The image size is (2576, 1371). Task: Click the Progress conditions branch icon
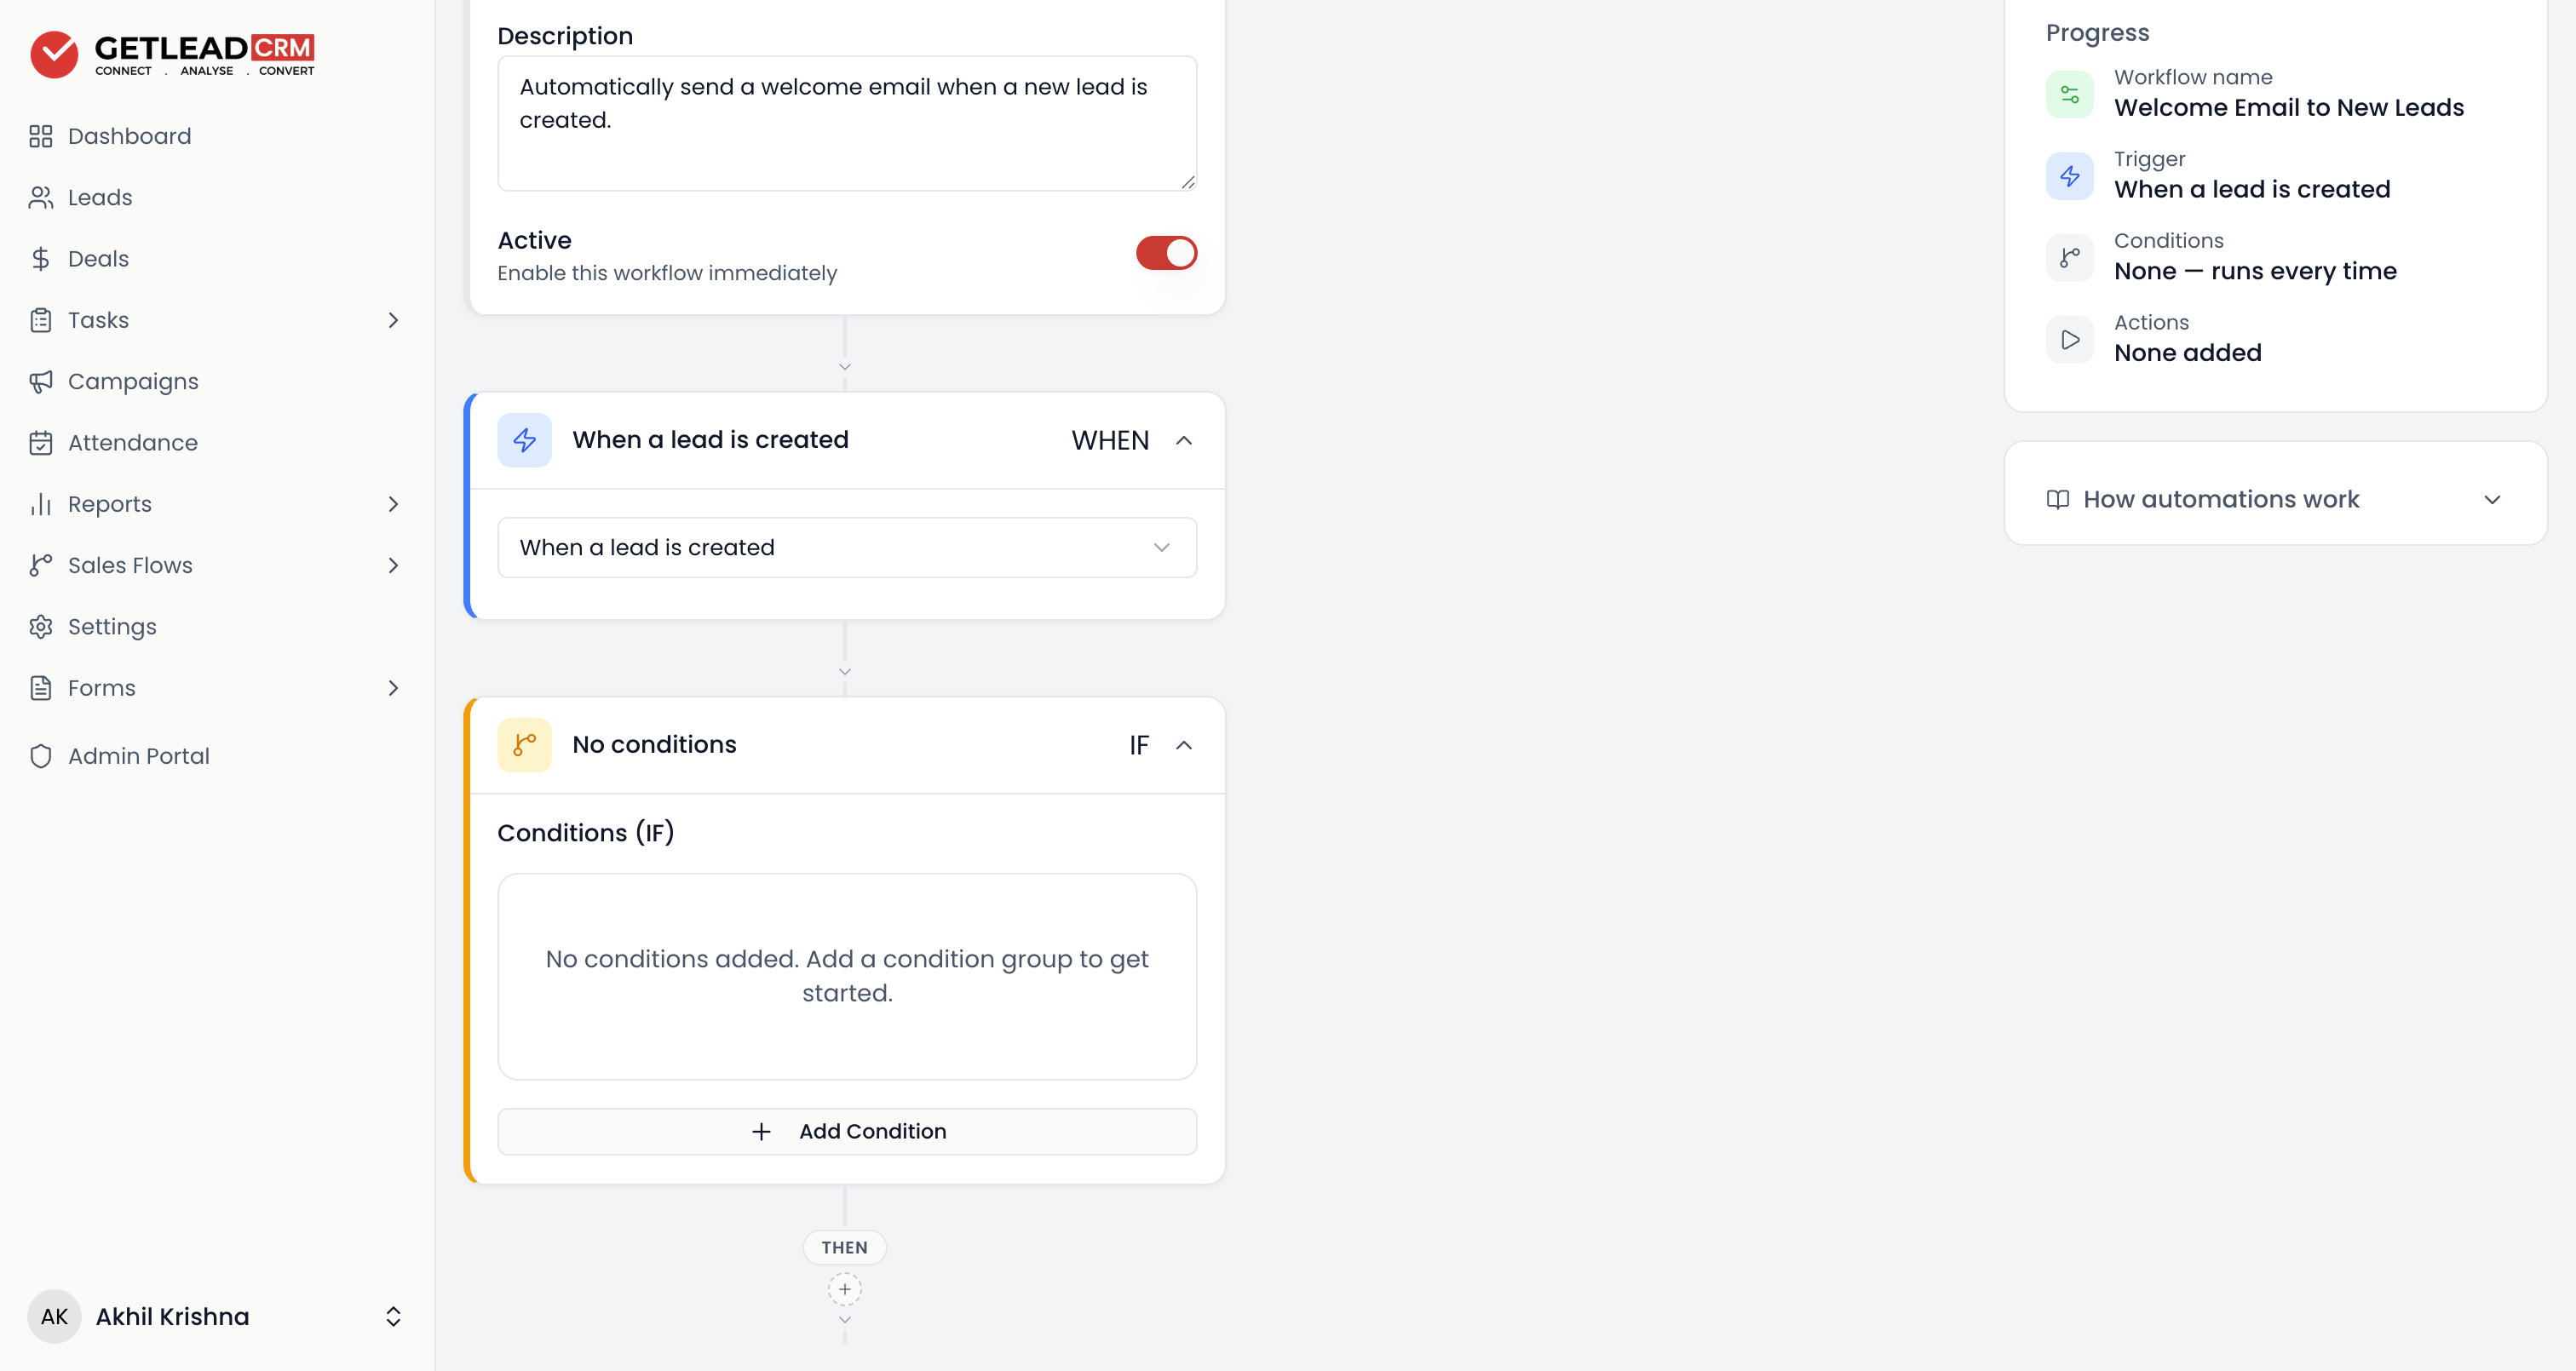point(2069,258)
